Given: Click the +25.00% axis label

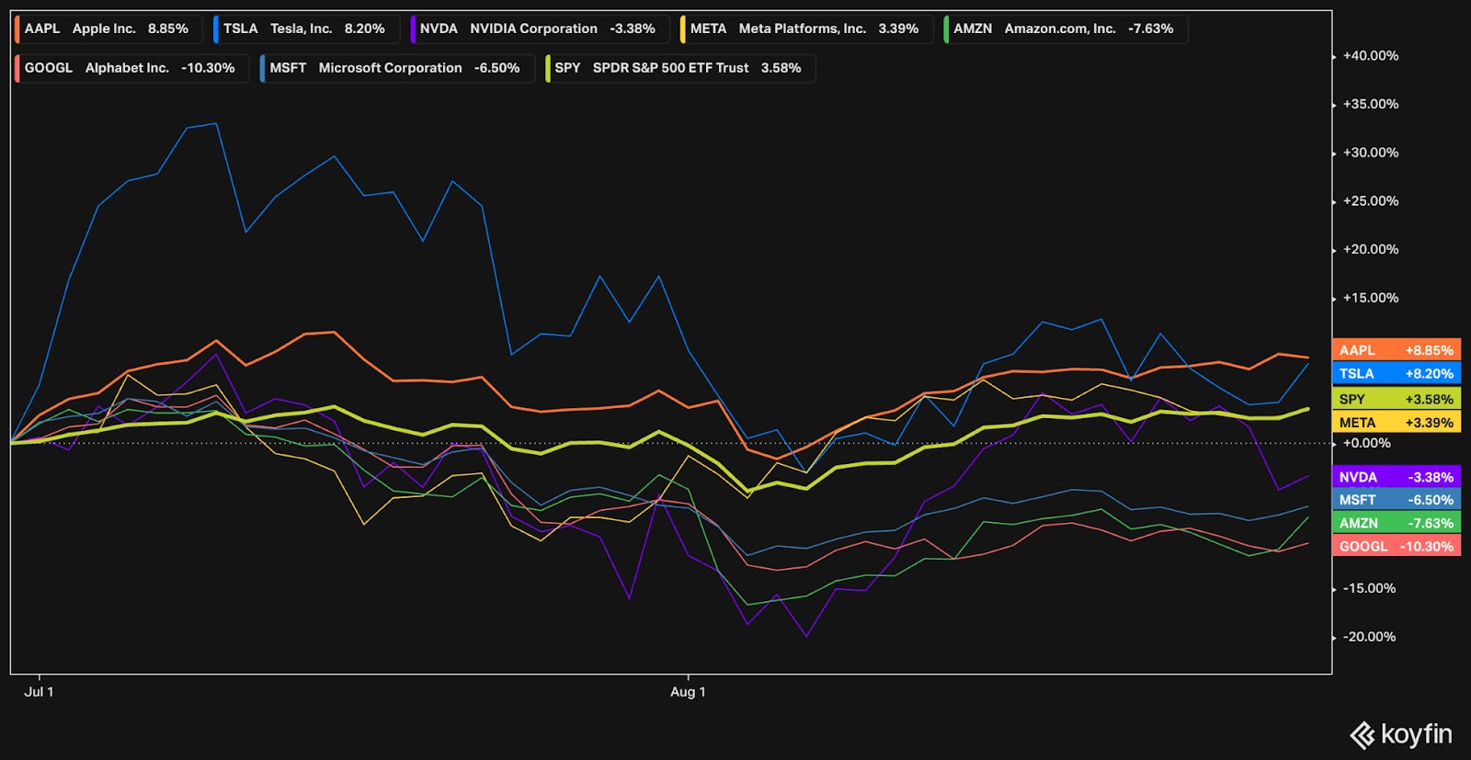Looking at the screenshot, I should tap(1371, 201).
